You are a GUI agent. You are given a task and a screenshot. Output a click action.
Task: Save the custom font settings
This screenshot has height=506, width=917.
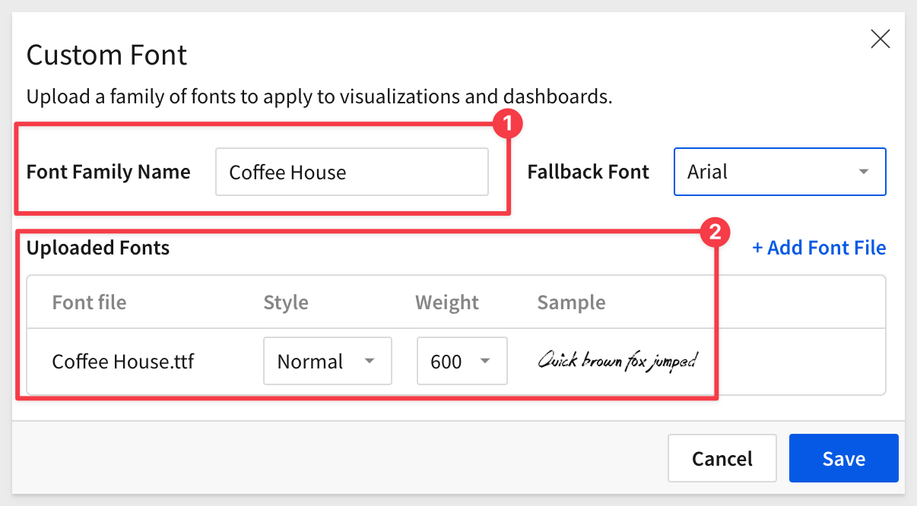(x=844, y=458)
